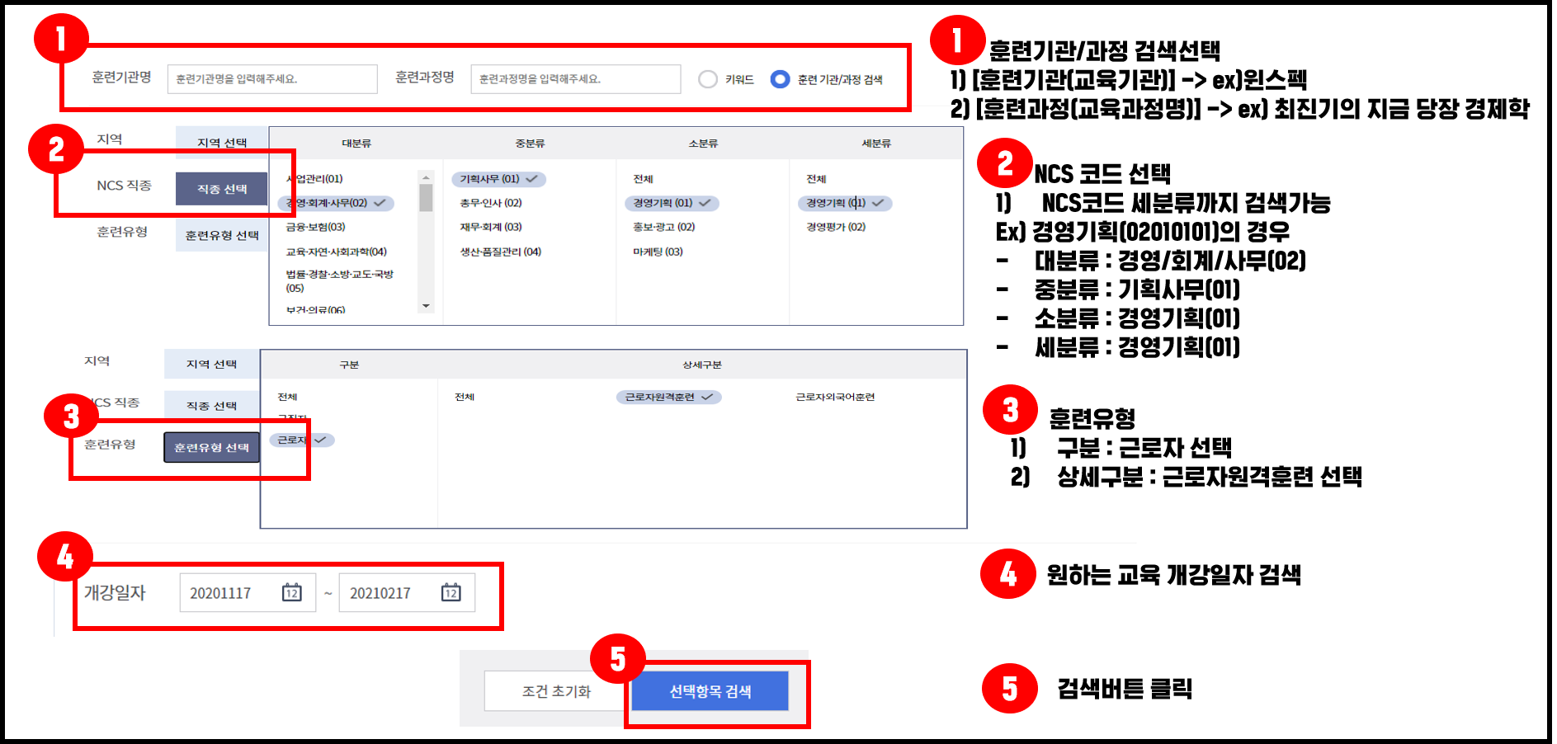Select 경영평가 (02) in 세분류
The width and height of the screenshot is (1557, 744).
coord(836,227)
